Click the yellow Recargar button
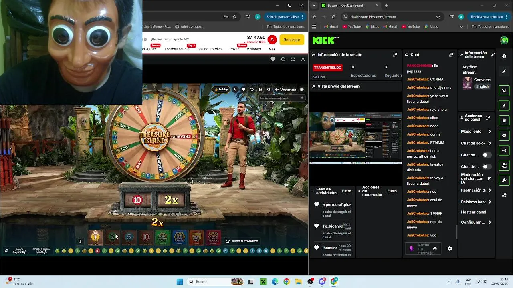This screenshot has width=513, height=288. (x=292, y=40)
